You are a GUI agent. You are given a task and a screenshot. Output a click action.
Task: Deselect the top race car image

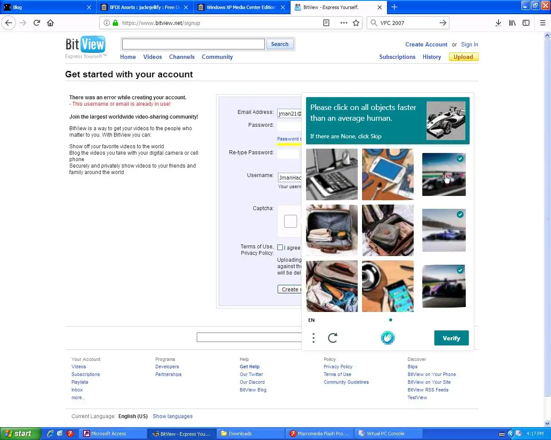click(444, 174)
